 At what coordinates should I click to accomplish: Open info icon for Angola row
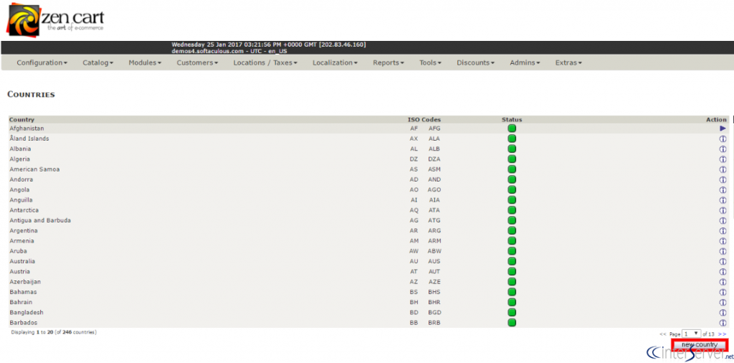point(723,189)
